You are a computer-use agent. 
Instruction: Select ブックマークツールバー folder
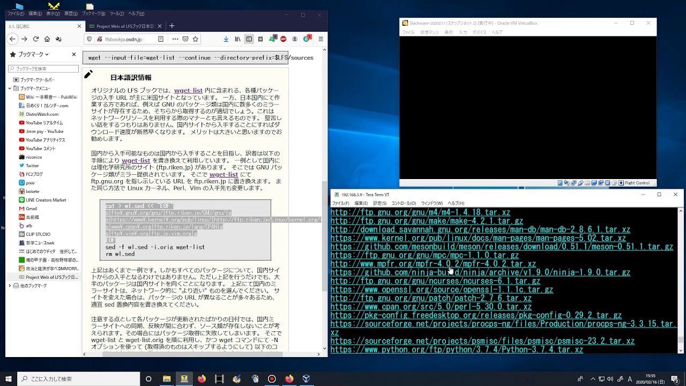coord(38,80)
